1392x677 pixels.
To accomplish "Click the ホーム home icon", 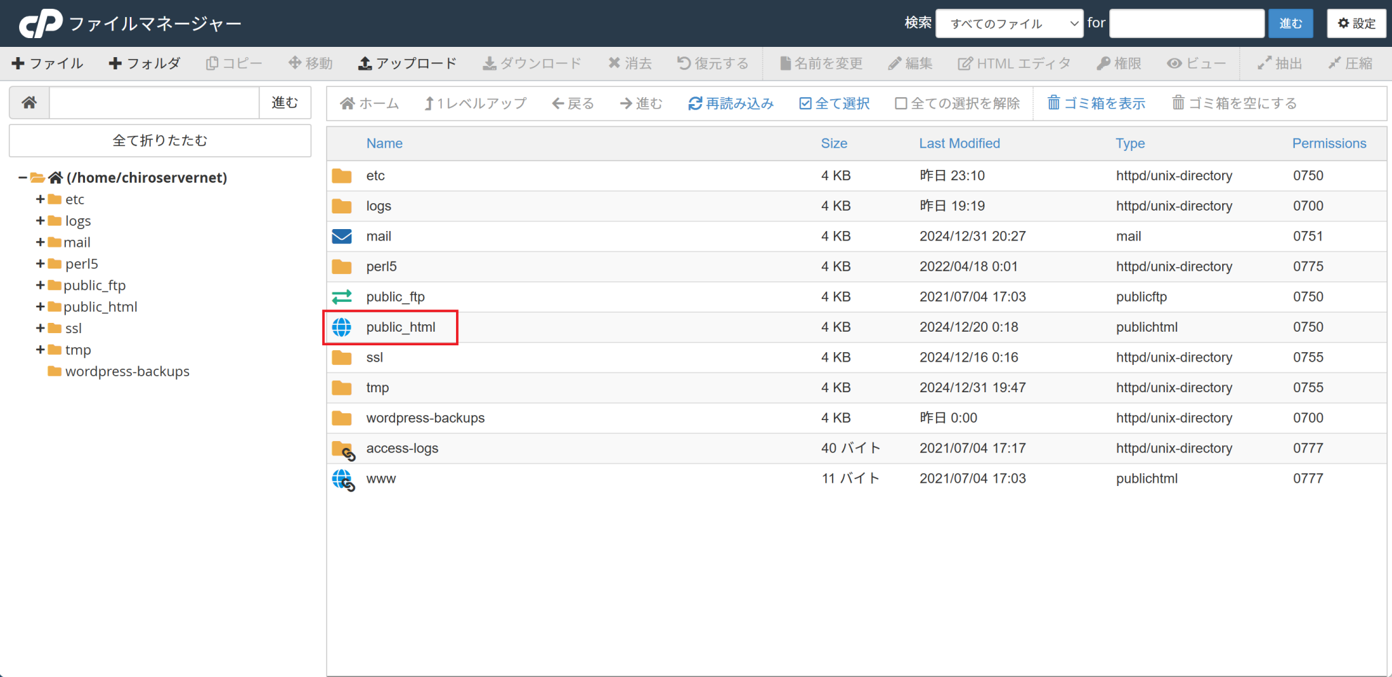I will pos(349,103).
